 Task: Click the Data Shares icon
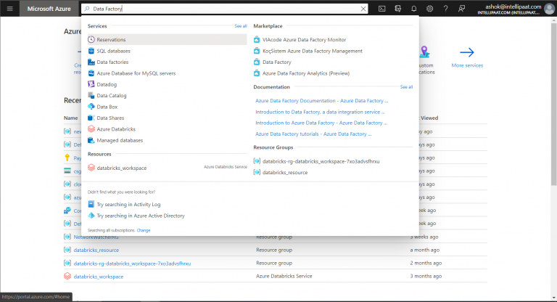pos(91,118)
